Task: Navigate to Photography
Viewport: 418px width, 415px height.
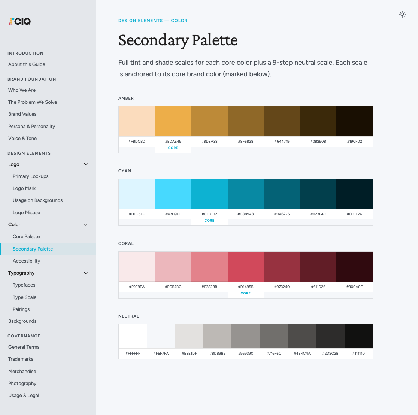Action: 22,383
